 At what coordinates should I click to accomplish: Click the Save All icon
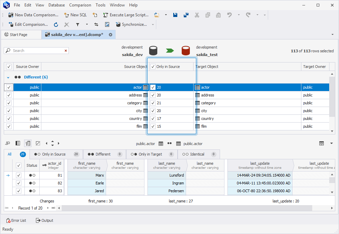[x=186, y=15]
